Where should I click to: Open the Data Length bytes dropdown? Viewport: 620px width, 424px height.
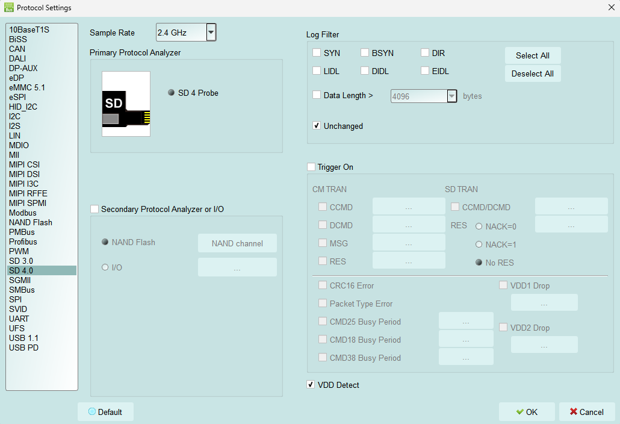451,96
